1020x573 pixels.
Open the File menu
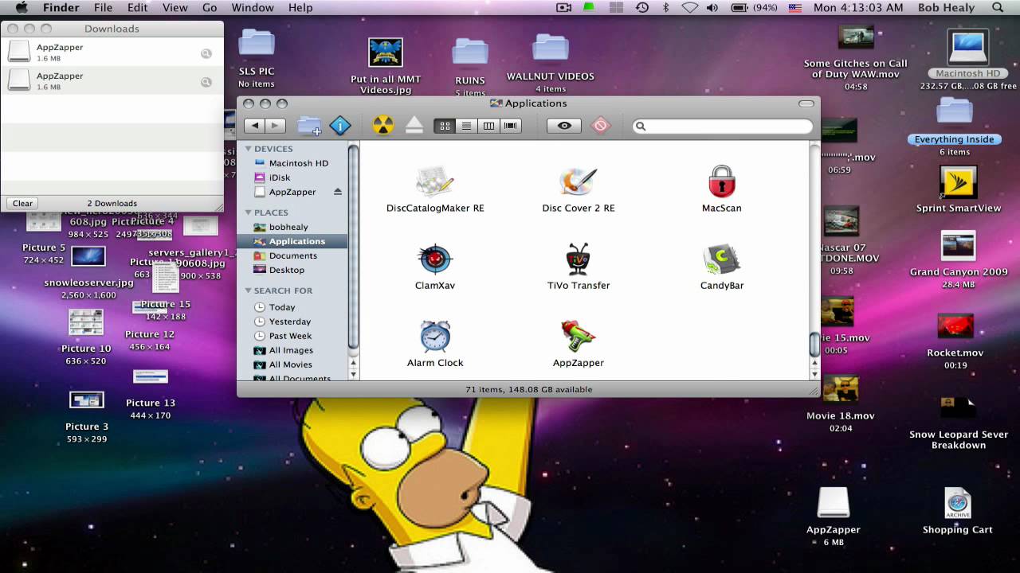click(103, 7)
